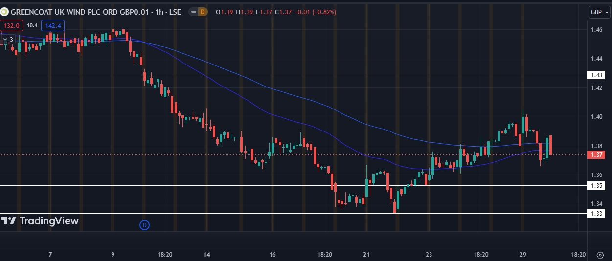
Task: Click the 1.40 price scale label
Action: [596, 117]
